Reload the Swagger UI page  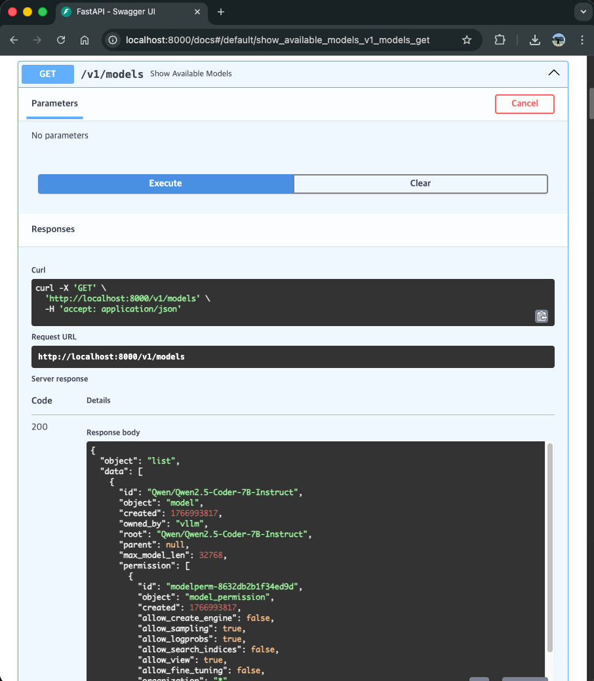61,41
